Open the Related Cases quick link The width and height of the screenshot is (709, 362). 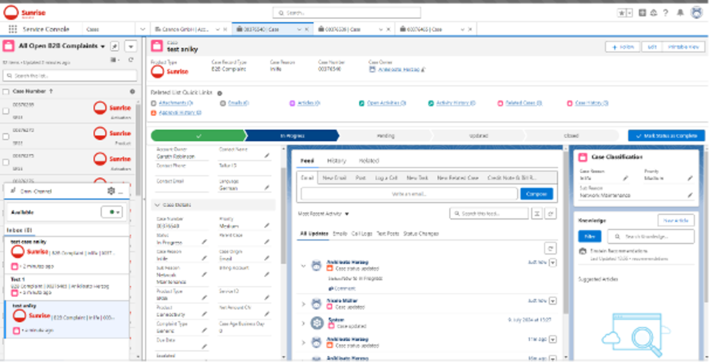point(520,103)
